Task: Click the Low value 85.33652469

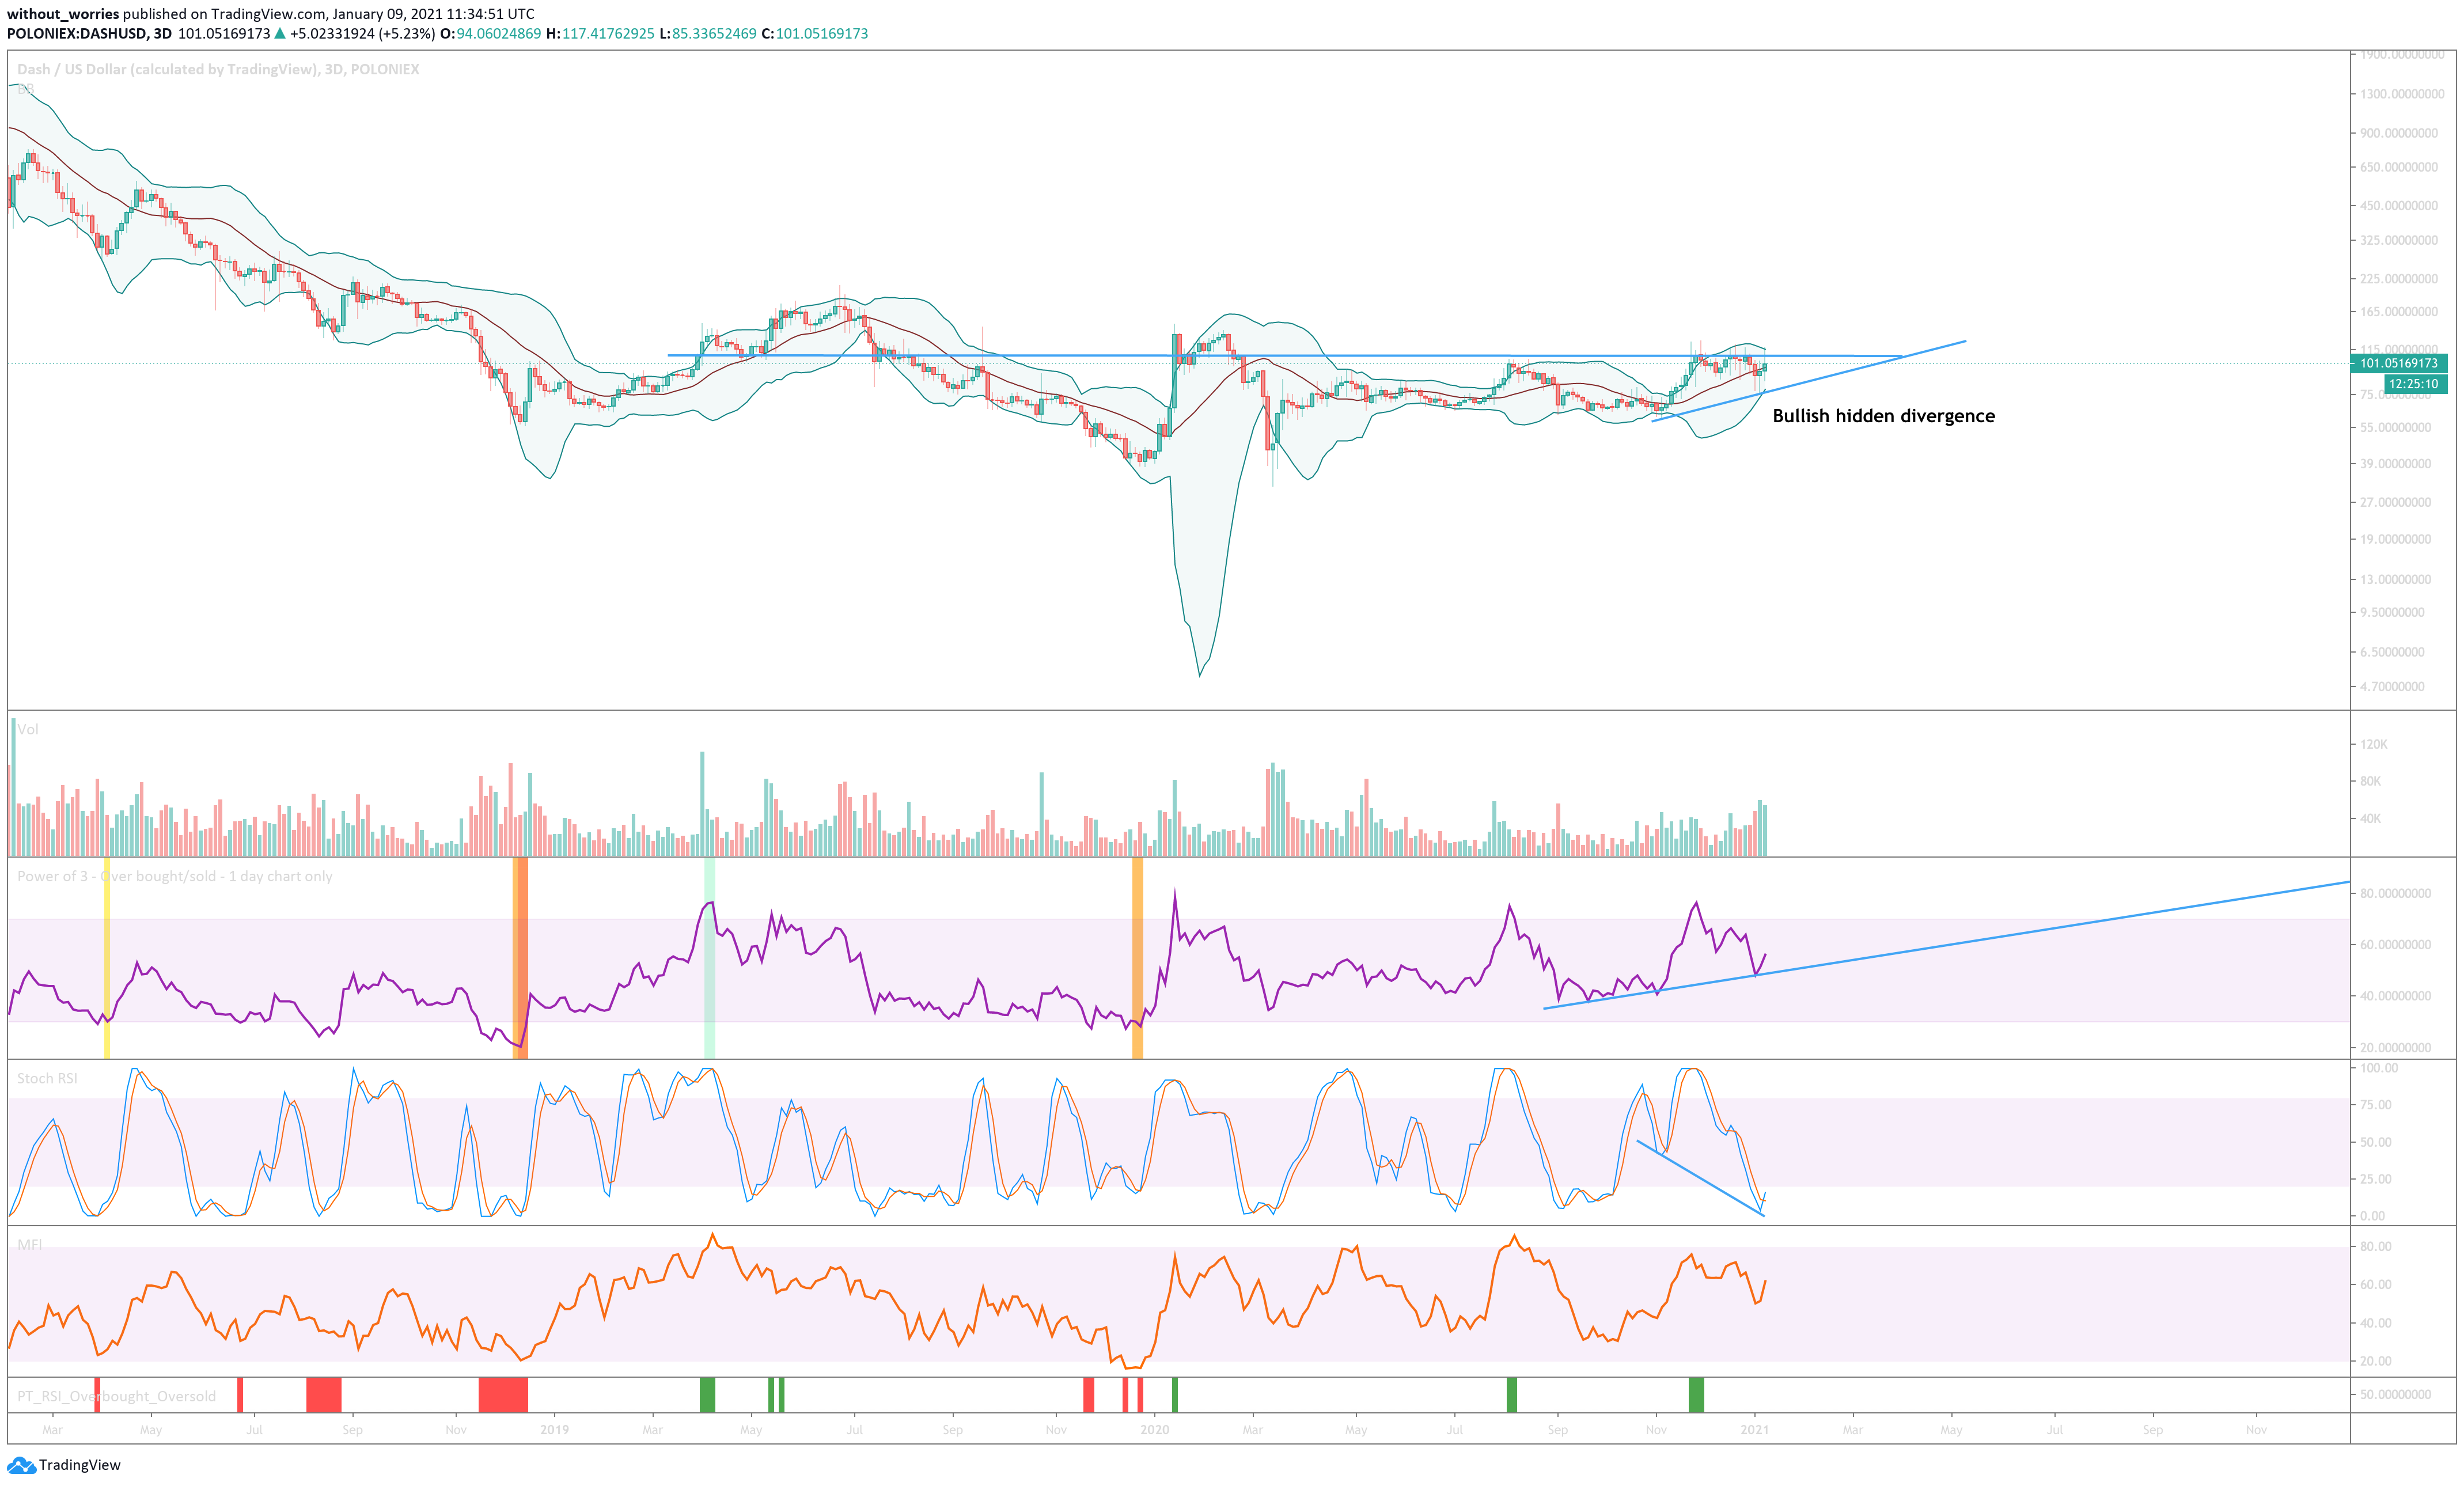Action: pyautogui.click(x=714, y=33)
